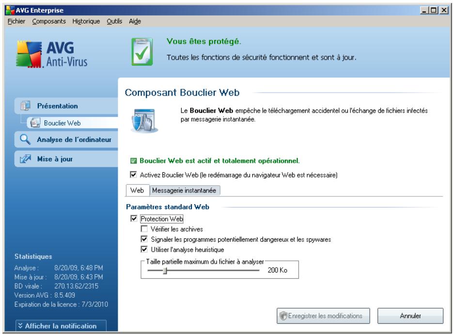Switch to Messagerie instantanée tab
453x334 pixels.
[184, 191]
